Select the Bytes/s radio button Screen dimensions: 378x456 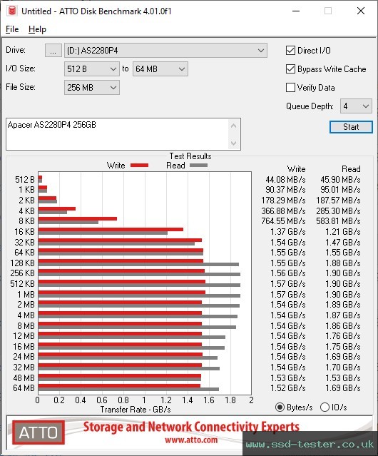[280, 407]
